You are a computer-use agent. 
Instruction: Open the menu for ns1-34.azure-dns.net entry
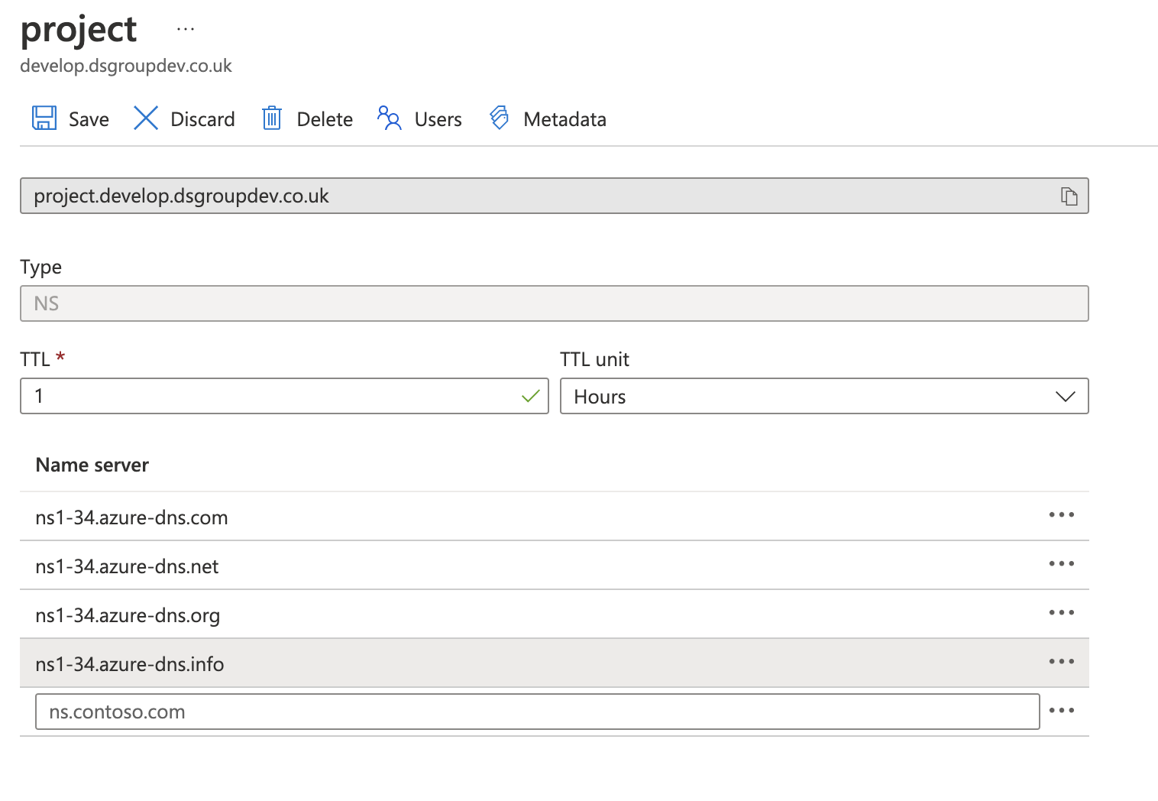(1062, 564)
